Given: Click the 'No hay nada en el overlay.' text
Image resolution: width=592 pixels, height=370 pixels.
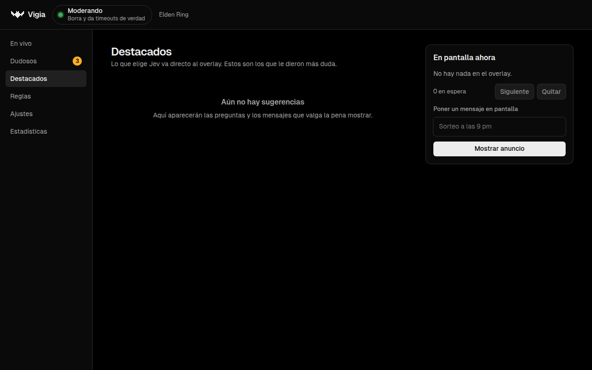Looking at the screenshot, I should pyautogui.click(x=472, y=74).
